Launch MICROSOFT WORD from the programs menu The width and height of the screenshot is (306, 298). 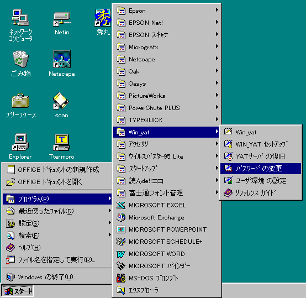click(167, 254)
